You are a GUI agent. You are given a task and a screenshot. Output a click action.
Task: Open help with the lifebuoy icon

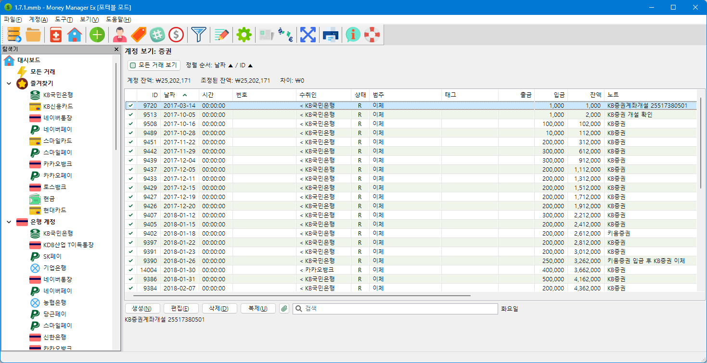pos(372,35)
